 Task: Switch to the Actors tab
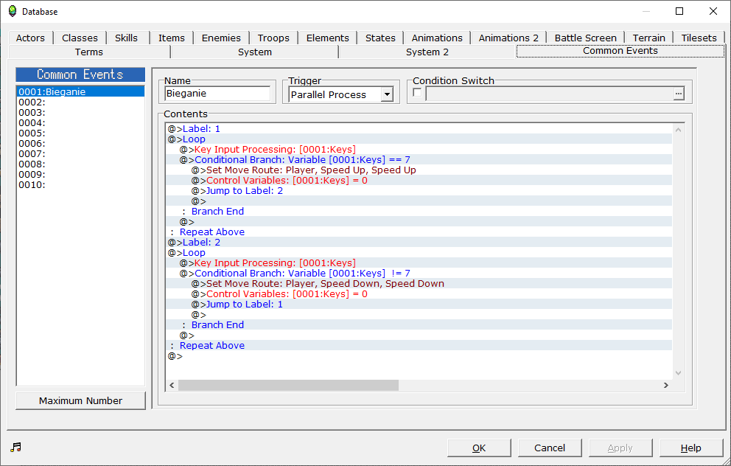pyautogui.click(x=30, y=38)
